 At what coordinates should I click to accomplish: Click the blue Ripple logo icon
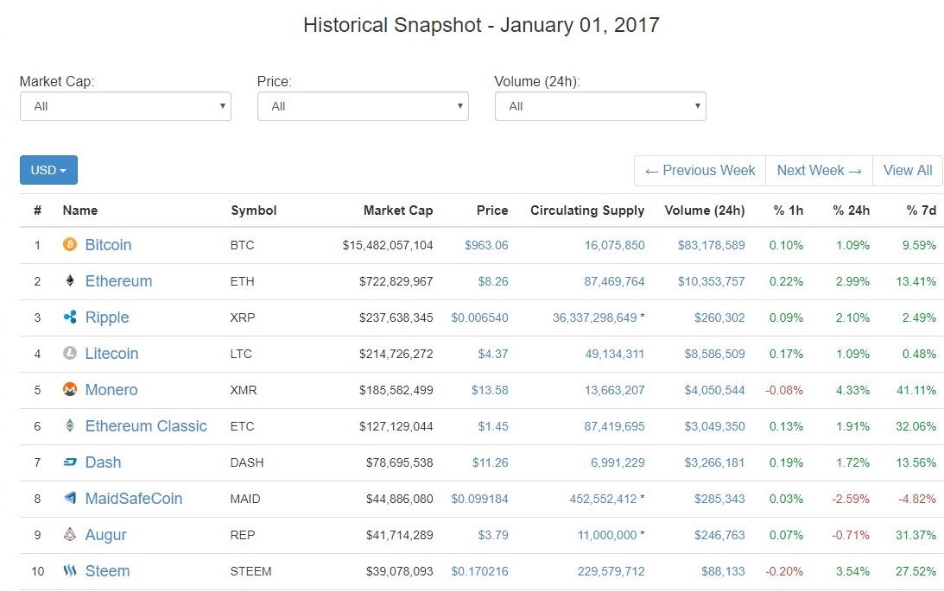tap(70, 317)
